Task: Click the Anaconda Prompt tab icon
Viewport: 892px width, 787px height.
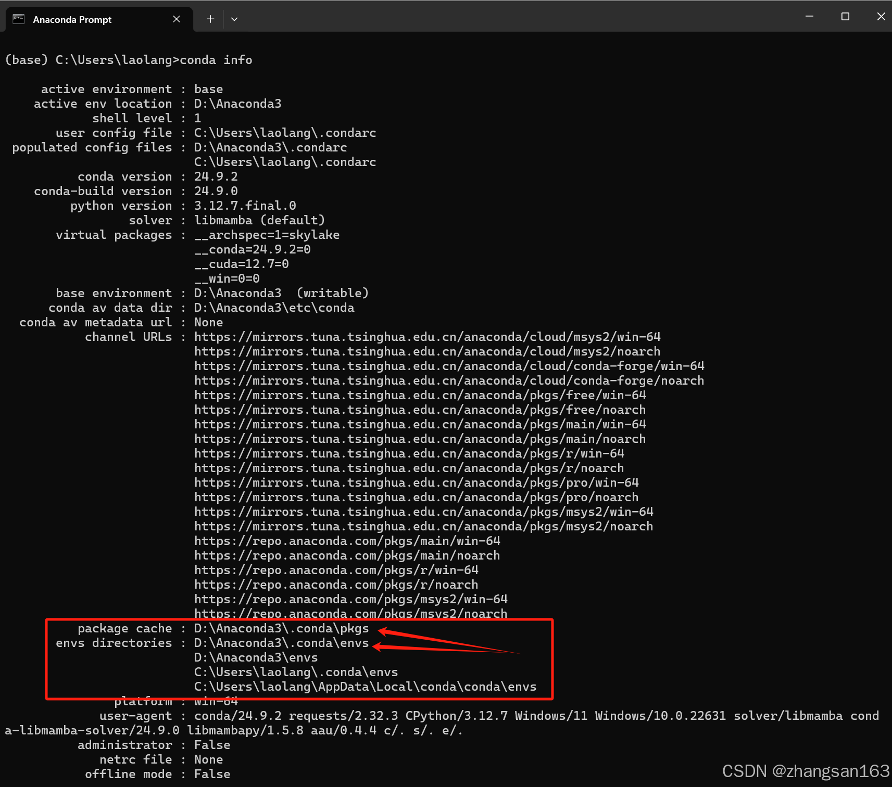Action: point(18,19)
